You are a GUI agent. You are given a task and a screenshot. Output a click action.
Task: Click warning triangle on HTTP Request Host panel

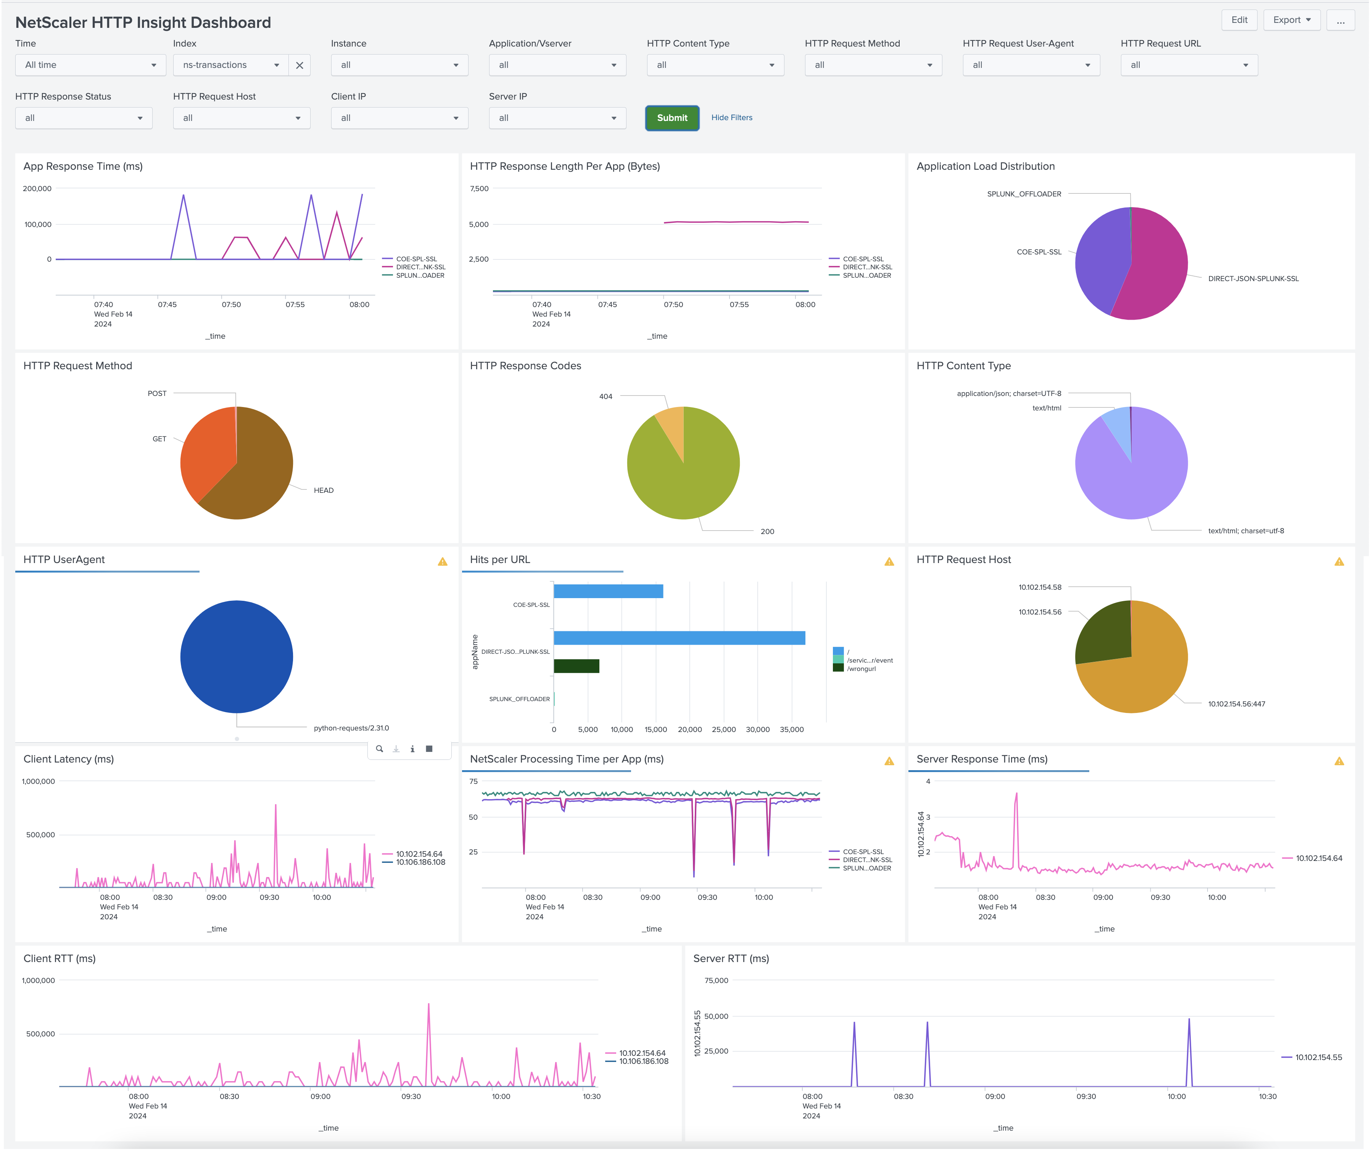coord(1339,562)
